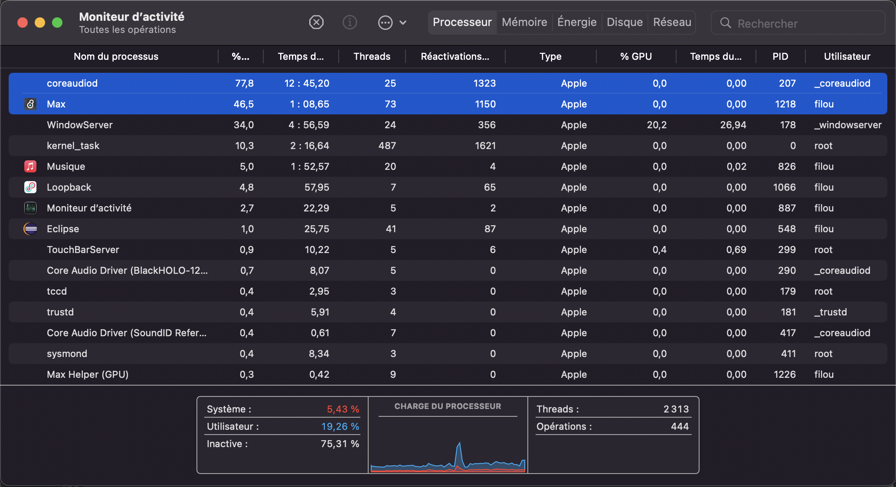The width and height of the screenshot is (896, 487).
Task: Click the Opérations count 444
Action: 680,426
